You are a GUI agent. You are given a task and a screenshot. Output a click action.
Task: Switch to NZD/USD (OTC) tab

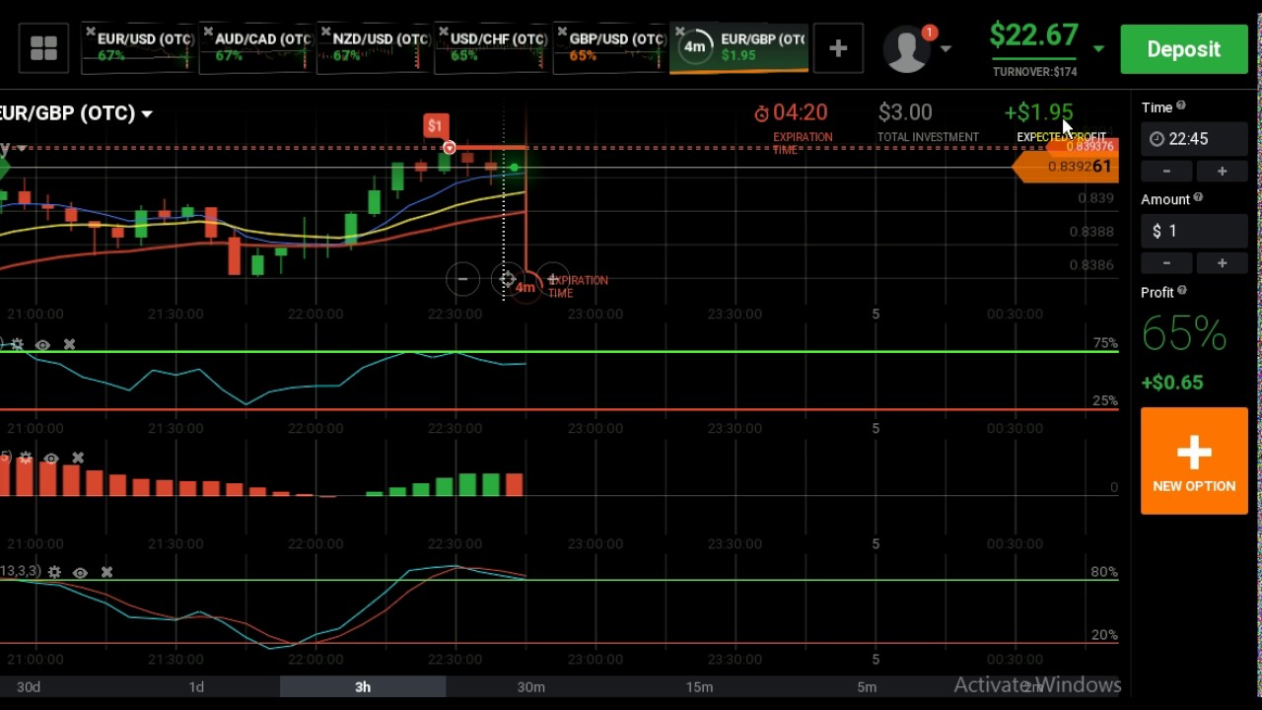coord(374,48)
